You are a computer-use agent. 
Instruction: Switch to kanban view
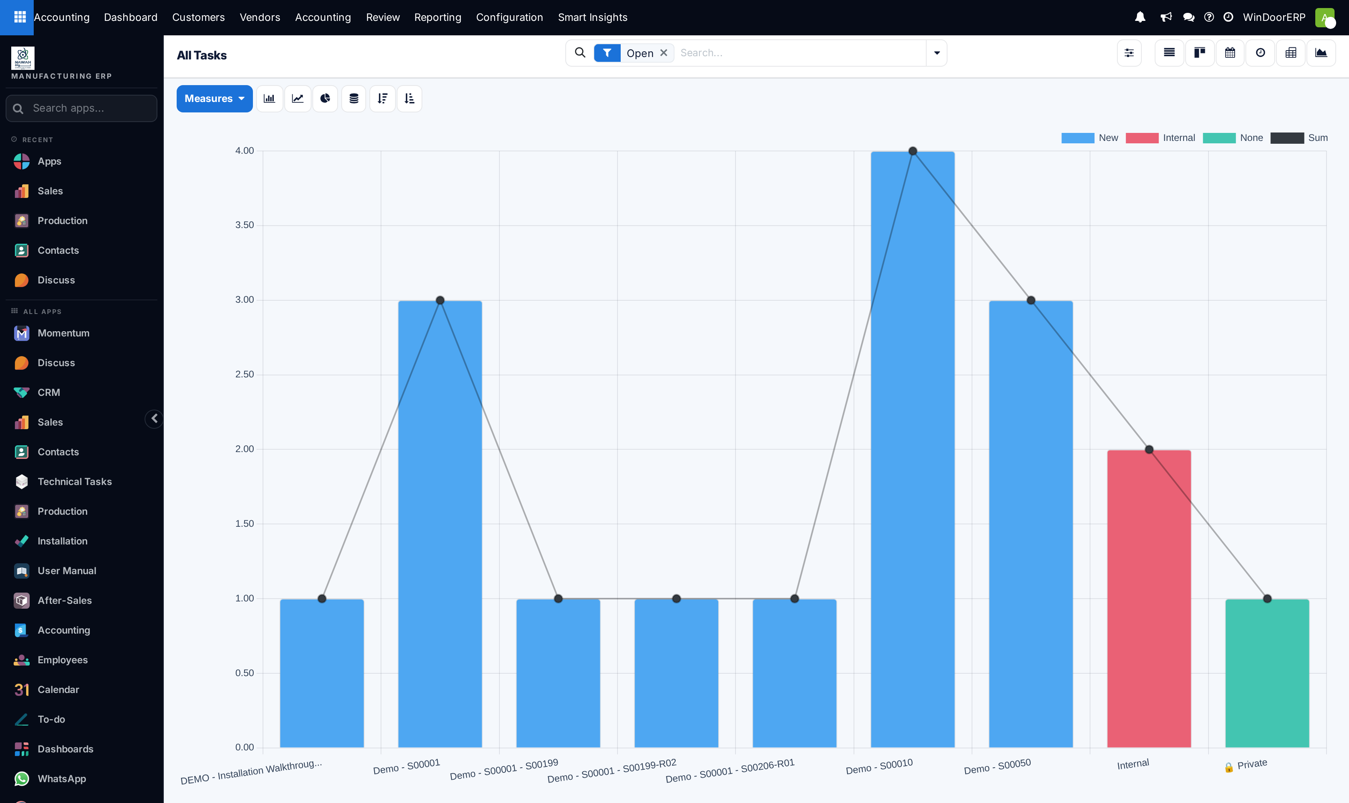click(x=1200, y=53)
